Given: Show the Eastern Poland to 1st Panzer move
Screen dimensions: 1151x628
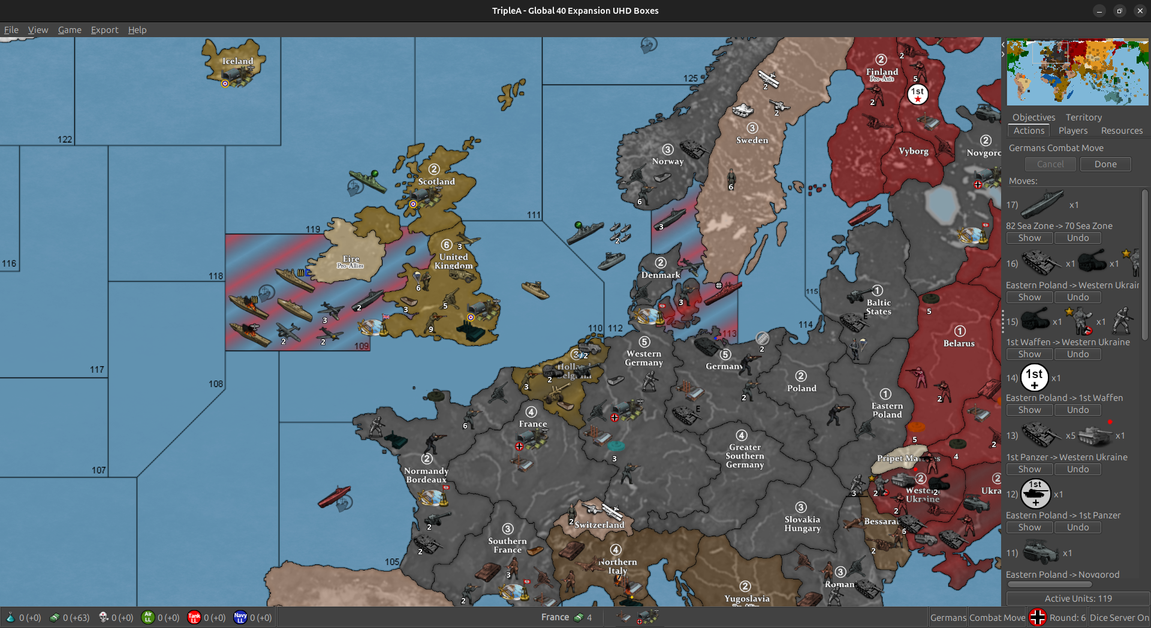Looking at the screenshot, I should click(1029, 527).
